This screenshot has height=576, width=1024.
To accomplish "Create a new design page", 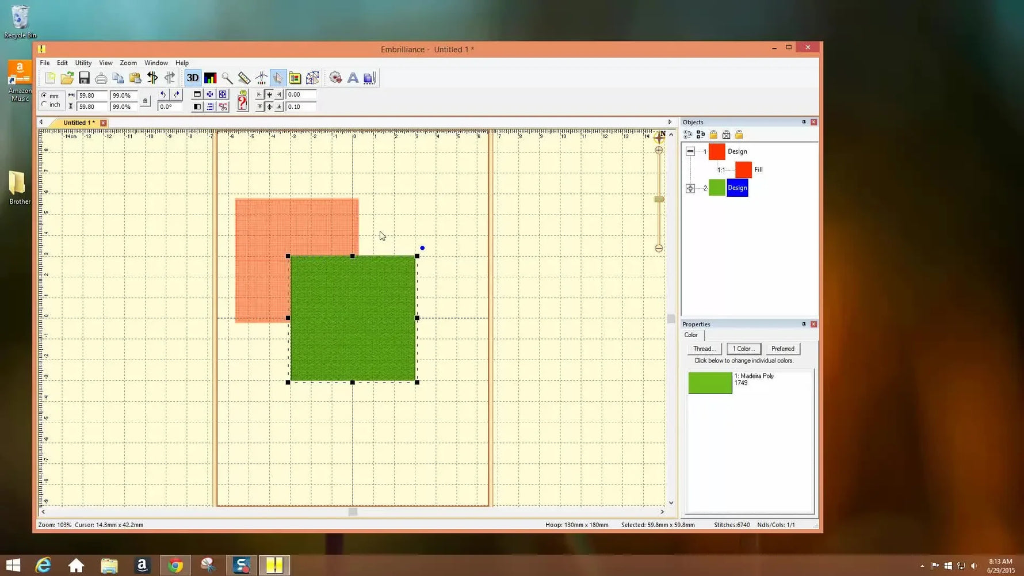I will point(50,78).
